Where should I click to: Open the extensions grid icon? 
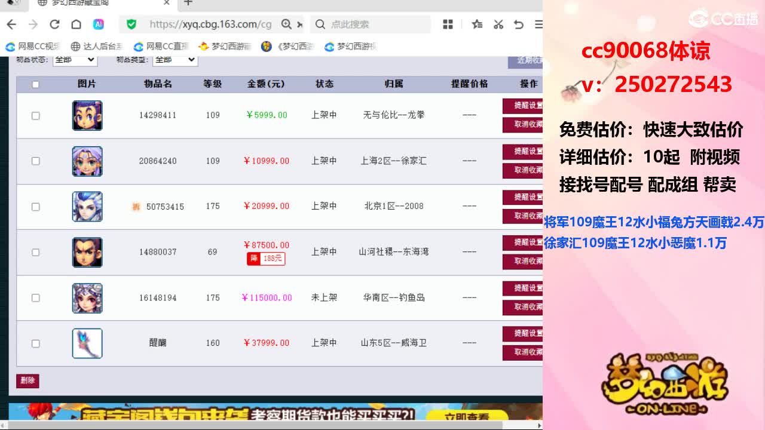tap(448, 24)
